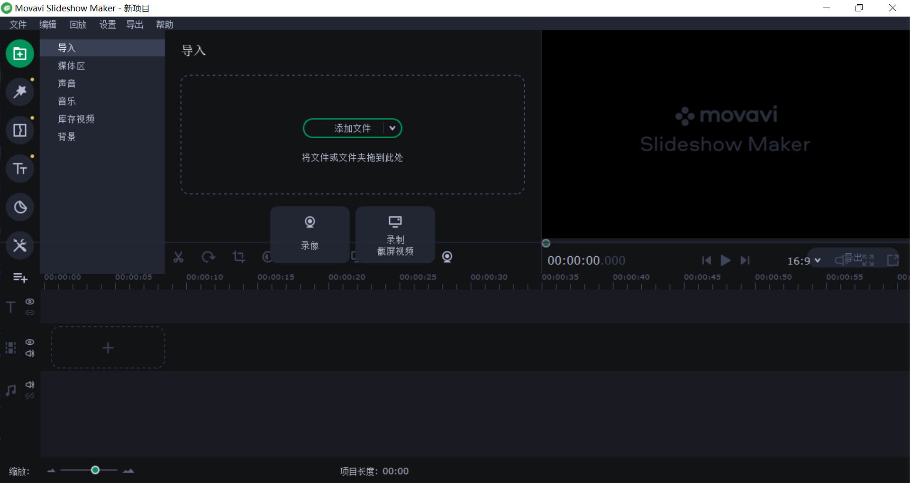Open the 设置 menu
Viewport: 910px width, 483px height.
coord(108,25)
